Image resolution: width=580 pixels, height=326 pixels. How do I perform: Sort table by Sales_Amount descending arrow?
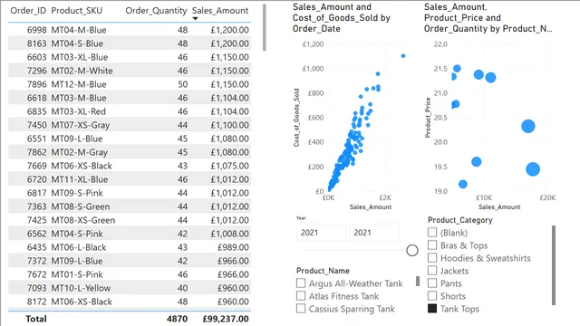tap(195, 19)
